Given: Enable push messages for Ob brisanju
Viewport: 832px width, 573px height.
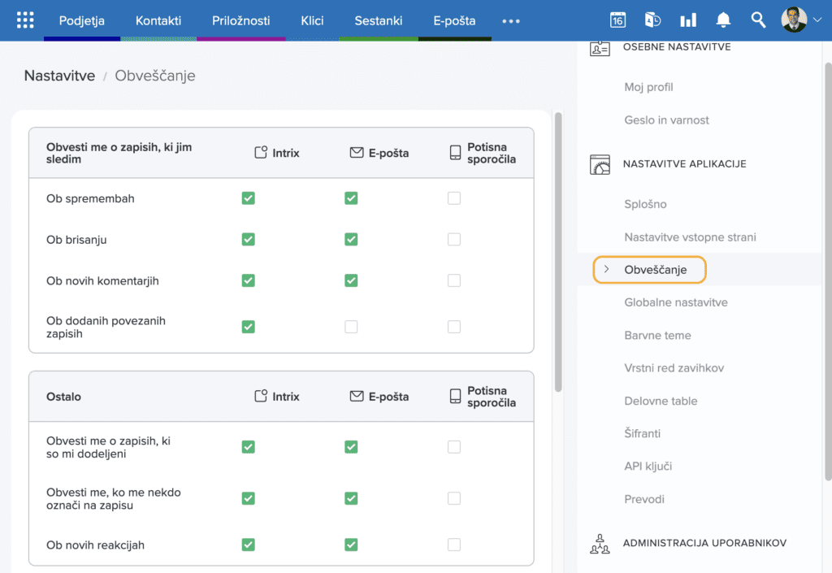Looking at the screenshot, I should click(454, 240).
